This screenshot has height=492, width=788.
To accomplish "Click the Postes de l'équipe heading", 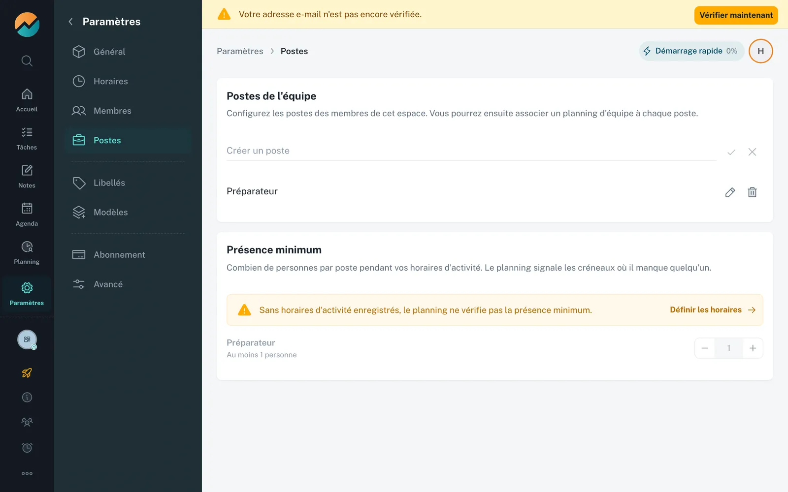I will pyautogui.click(x=271, y=96).
